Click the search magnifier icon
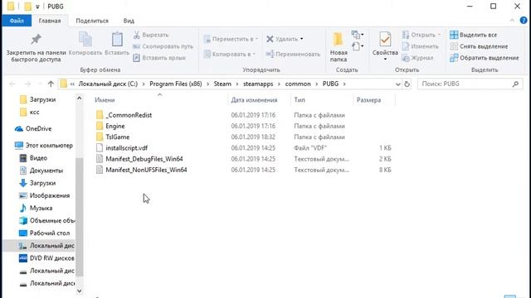Screen dimensions: 531x298 515,84
